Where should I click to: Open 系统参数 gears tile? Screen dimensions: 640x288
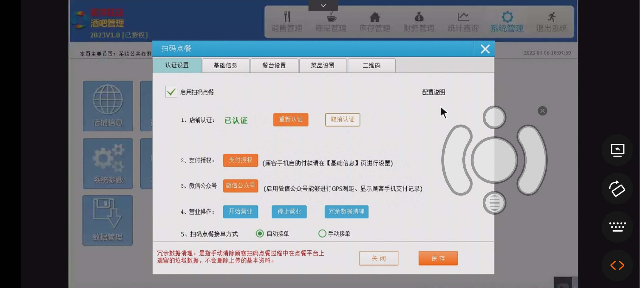(x=108, y=163)
